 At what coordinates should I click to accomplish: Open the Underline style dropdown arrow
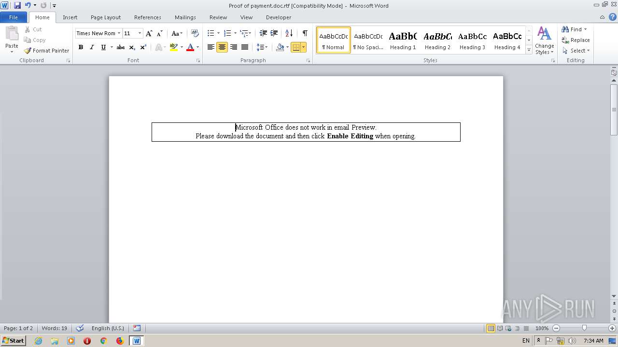(112, 47)
